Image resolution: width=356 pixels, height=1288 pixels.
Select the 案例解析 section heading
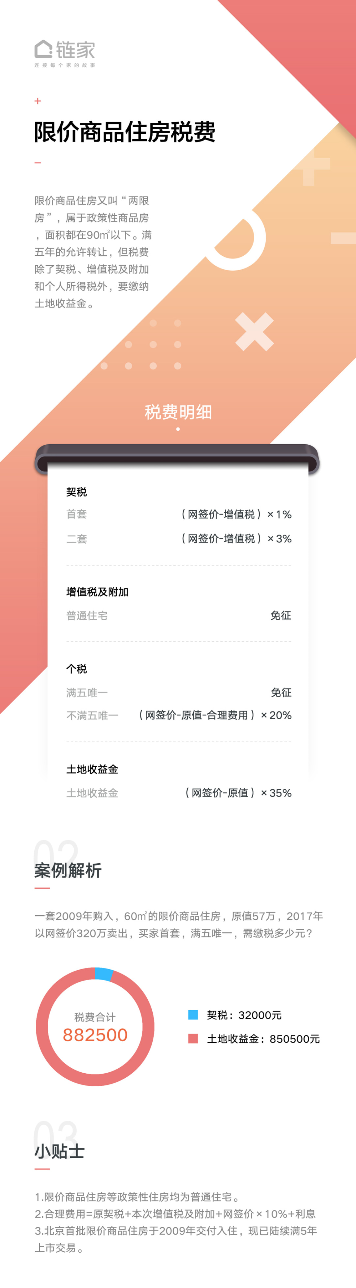point(68,870)
